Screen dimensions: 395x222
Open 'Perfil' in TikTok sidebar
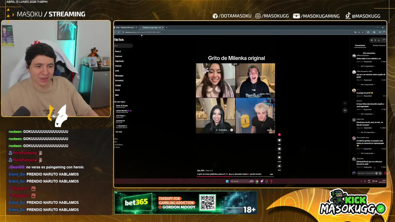point(117,90)
